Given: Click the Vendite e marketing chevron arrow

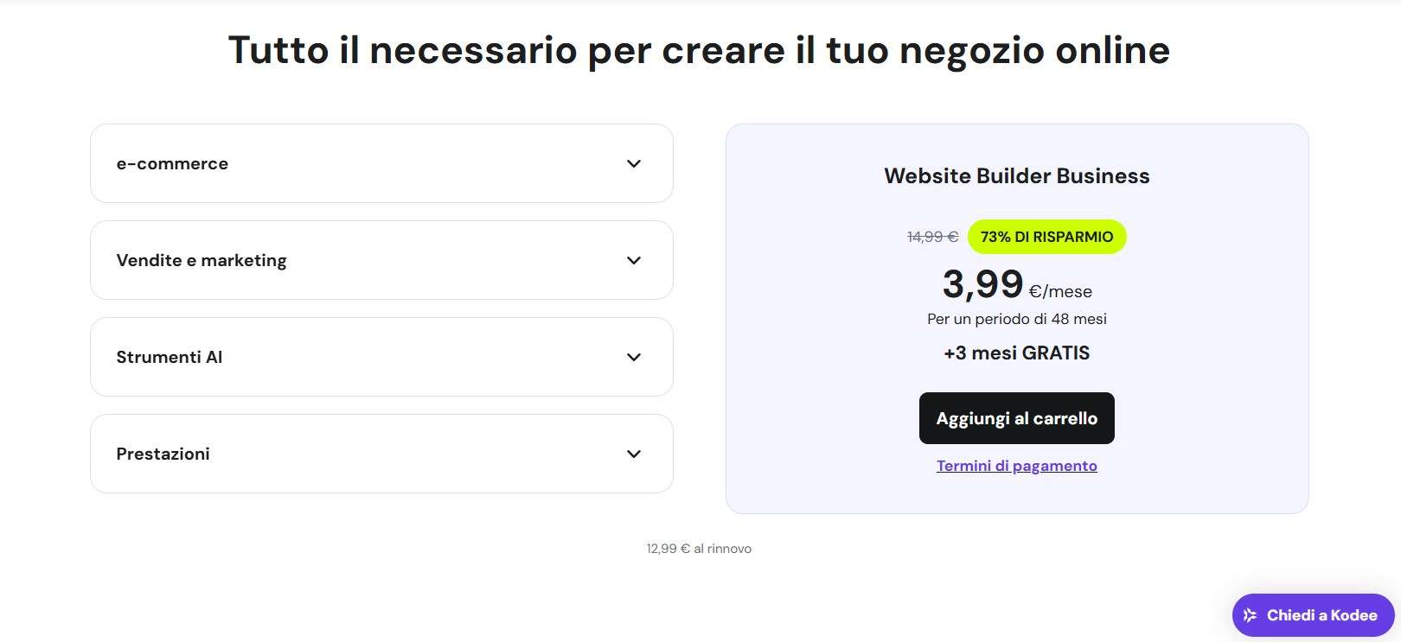Looking at the screenshot, I should pos(634,260).
